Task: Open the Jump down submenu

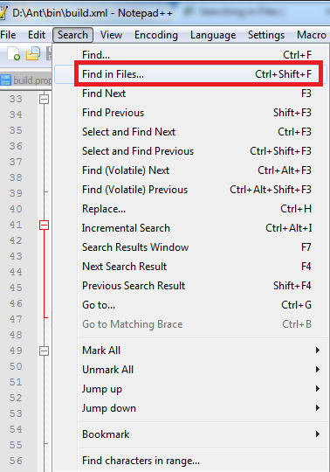Action: click(x=200, y=408)
